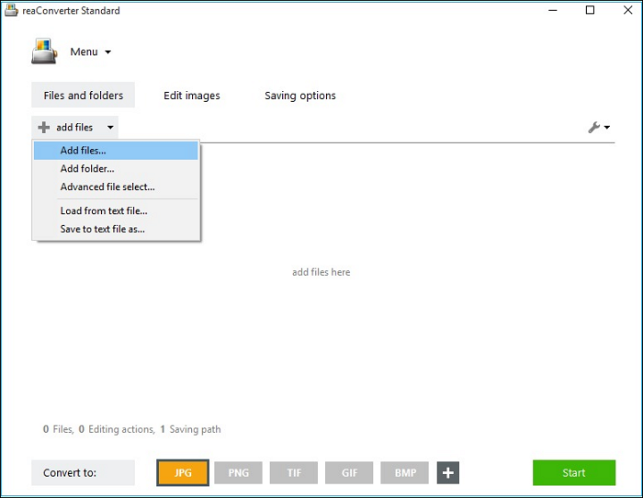Image resolution: width=643 pixels, height=498 pixels.
Task: Collapse the add files dropdown arrow
Action: click(x=110, y=127)
